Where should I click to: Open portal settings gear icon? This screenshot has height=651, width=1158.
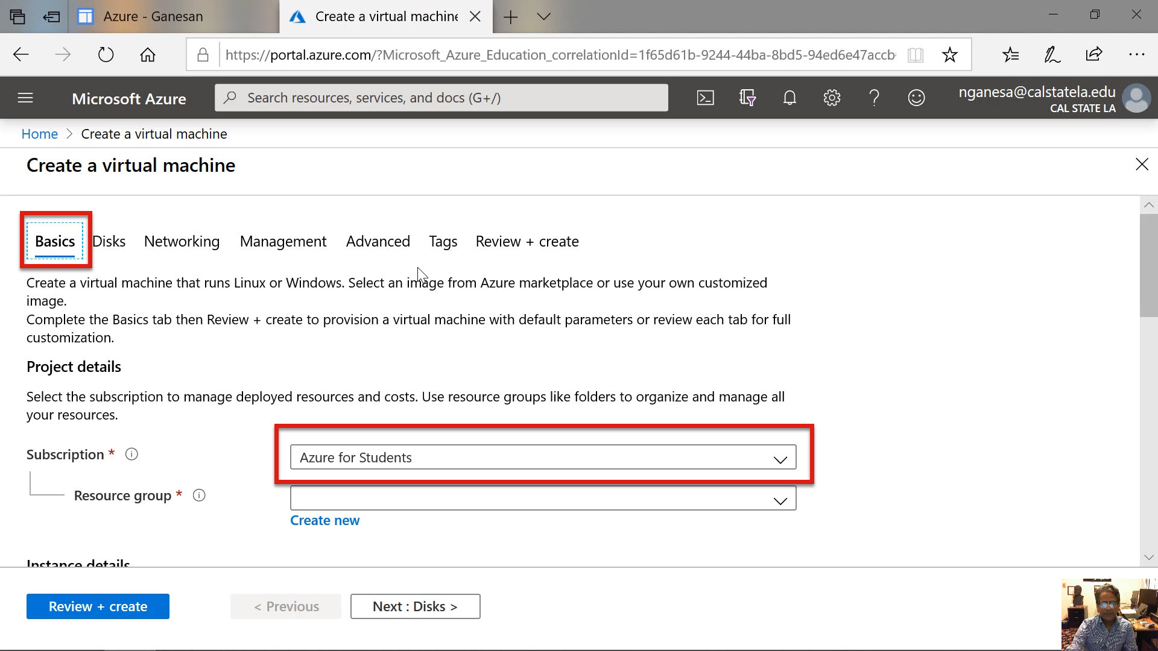[832, 98]
